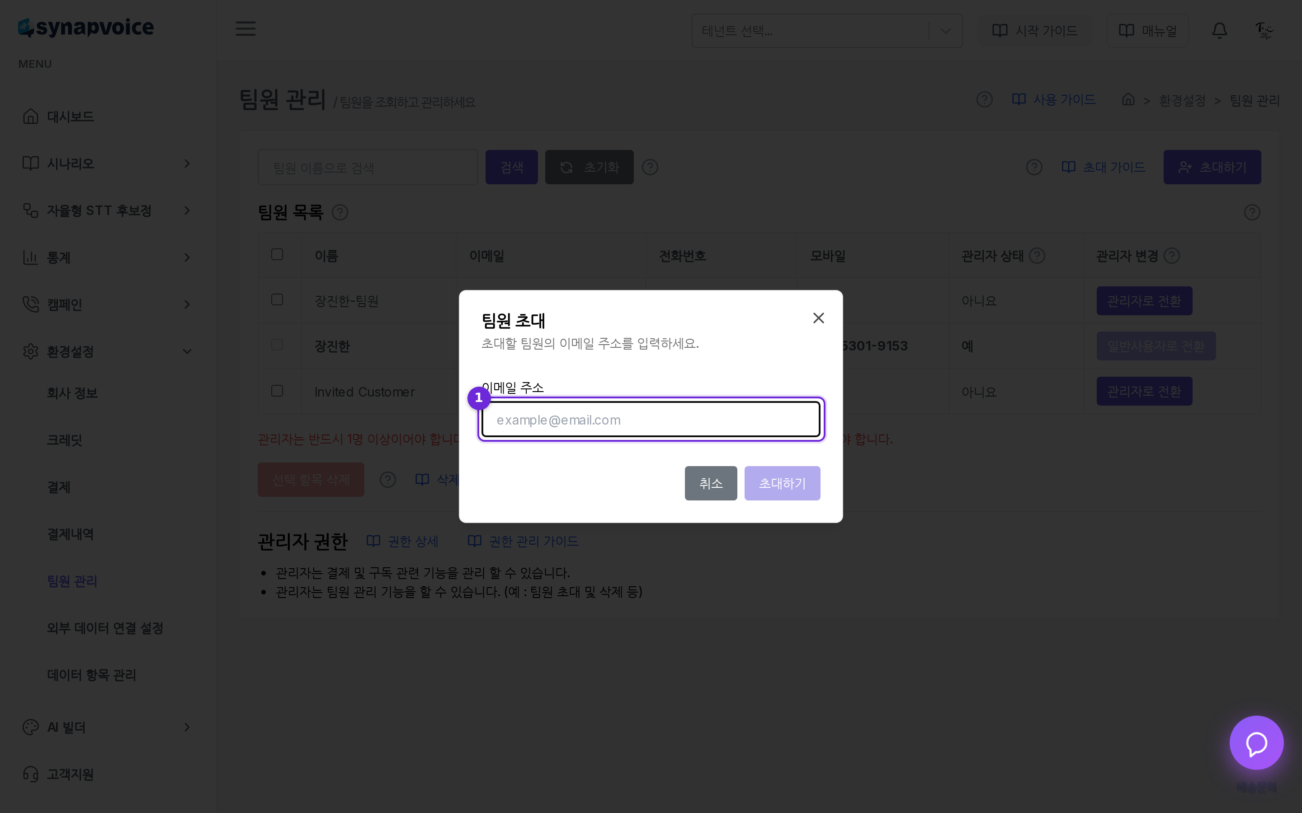Viewport: 1302px width, 813px height.
Task: Click the 초기화 reset button
Action: pyautogui.click(x=589, y=167)
